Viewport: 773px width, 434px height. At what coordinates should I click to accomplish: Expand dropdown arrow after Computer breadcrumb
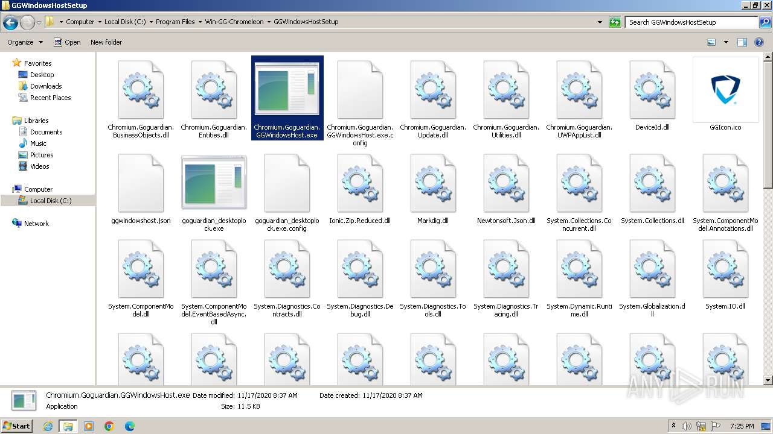point(99,22)
